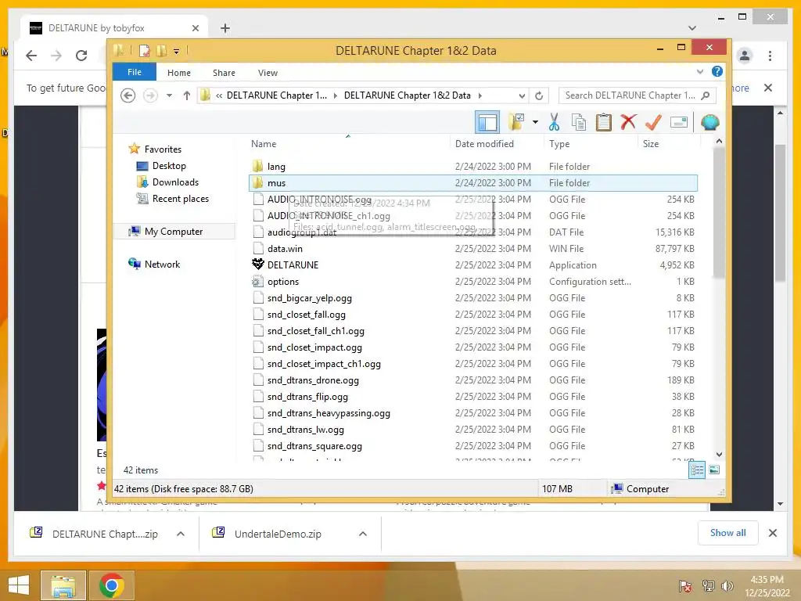Copy selection using the toolbar copy icon
The height and width of the screenshot is (601, 801).
pos(579,122)
